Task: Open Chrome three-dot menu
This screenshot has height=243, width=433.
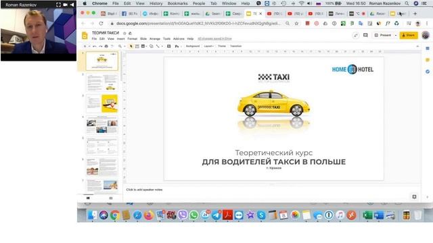Action: pos(427,24)
